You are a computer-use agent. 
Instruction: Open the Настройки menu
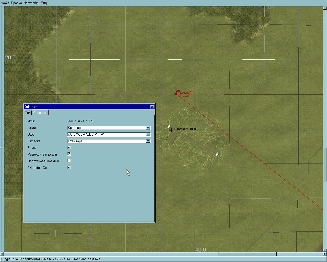pos(31,3)
